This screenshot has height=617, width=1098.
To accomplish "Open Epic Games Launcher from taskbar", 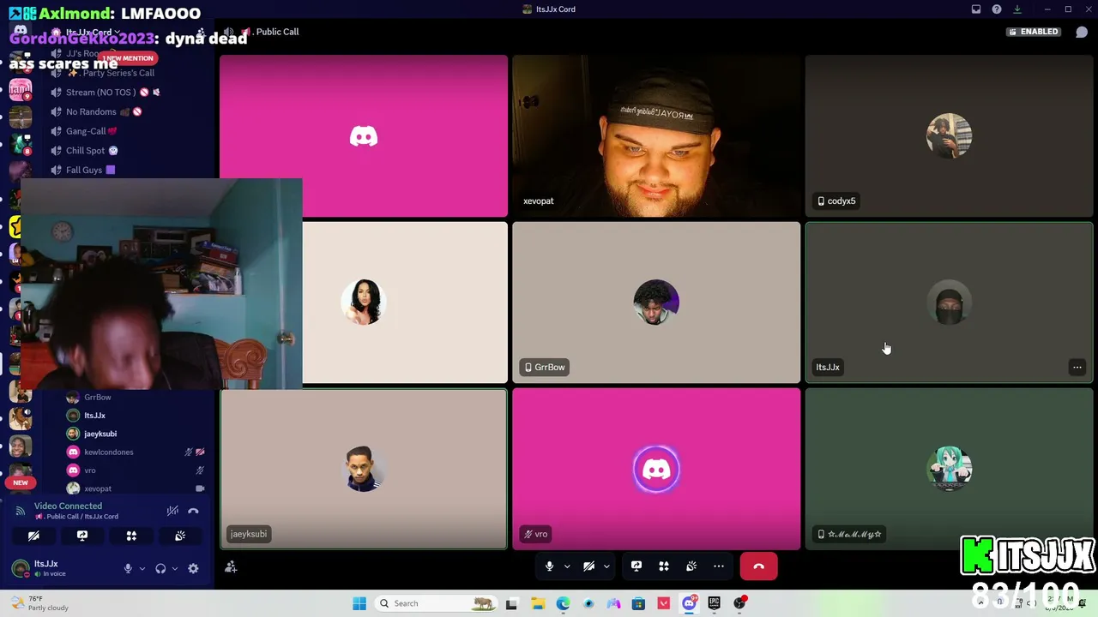I will (x=714, y=603).
